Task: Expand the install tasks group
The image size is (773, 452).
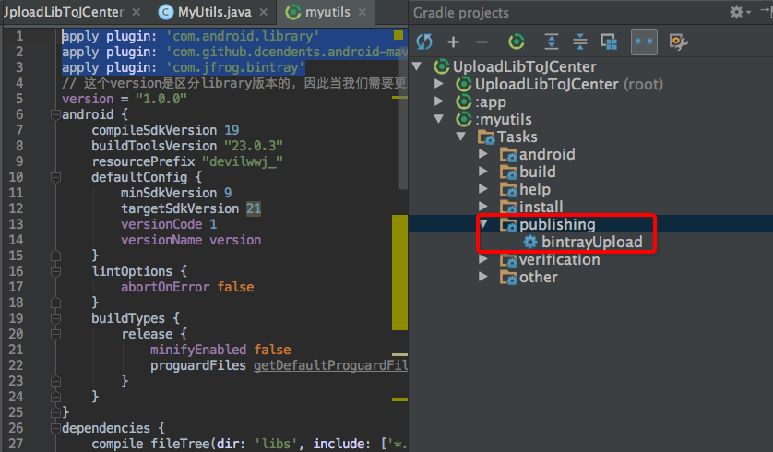Action: (483, 207)
